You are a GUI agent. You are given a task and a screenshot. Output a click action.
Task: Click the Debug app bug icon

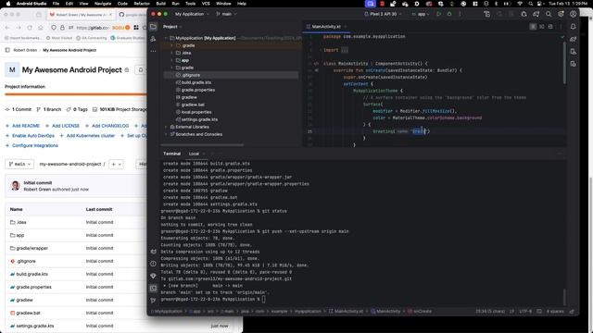pyautogui.click(x=449, y=14)
